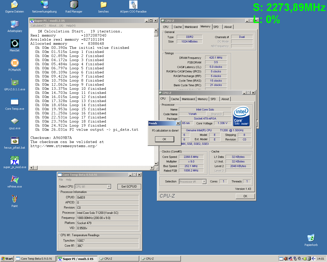The width and height of the screenshot is (327, 262).
Task: Open the benches folder icon
Action: click(103, 7)
